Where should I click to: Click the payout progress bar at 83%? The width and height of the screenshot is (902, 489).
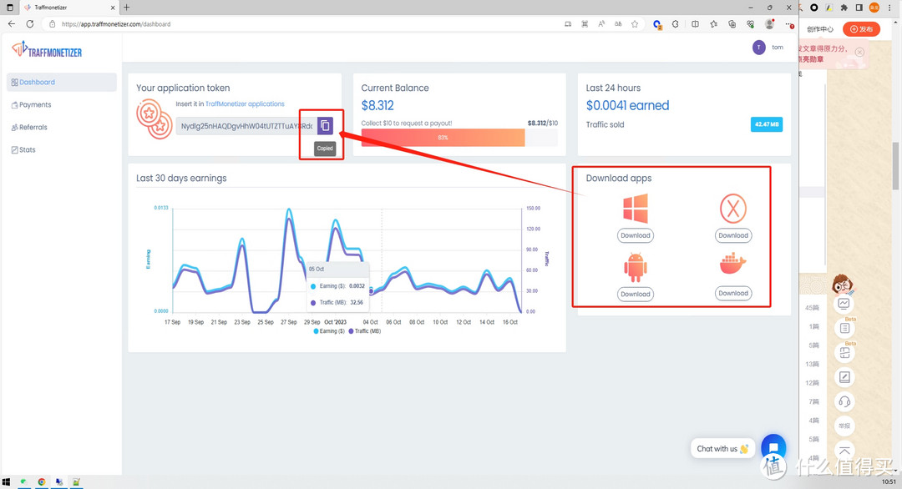[443, 138]
